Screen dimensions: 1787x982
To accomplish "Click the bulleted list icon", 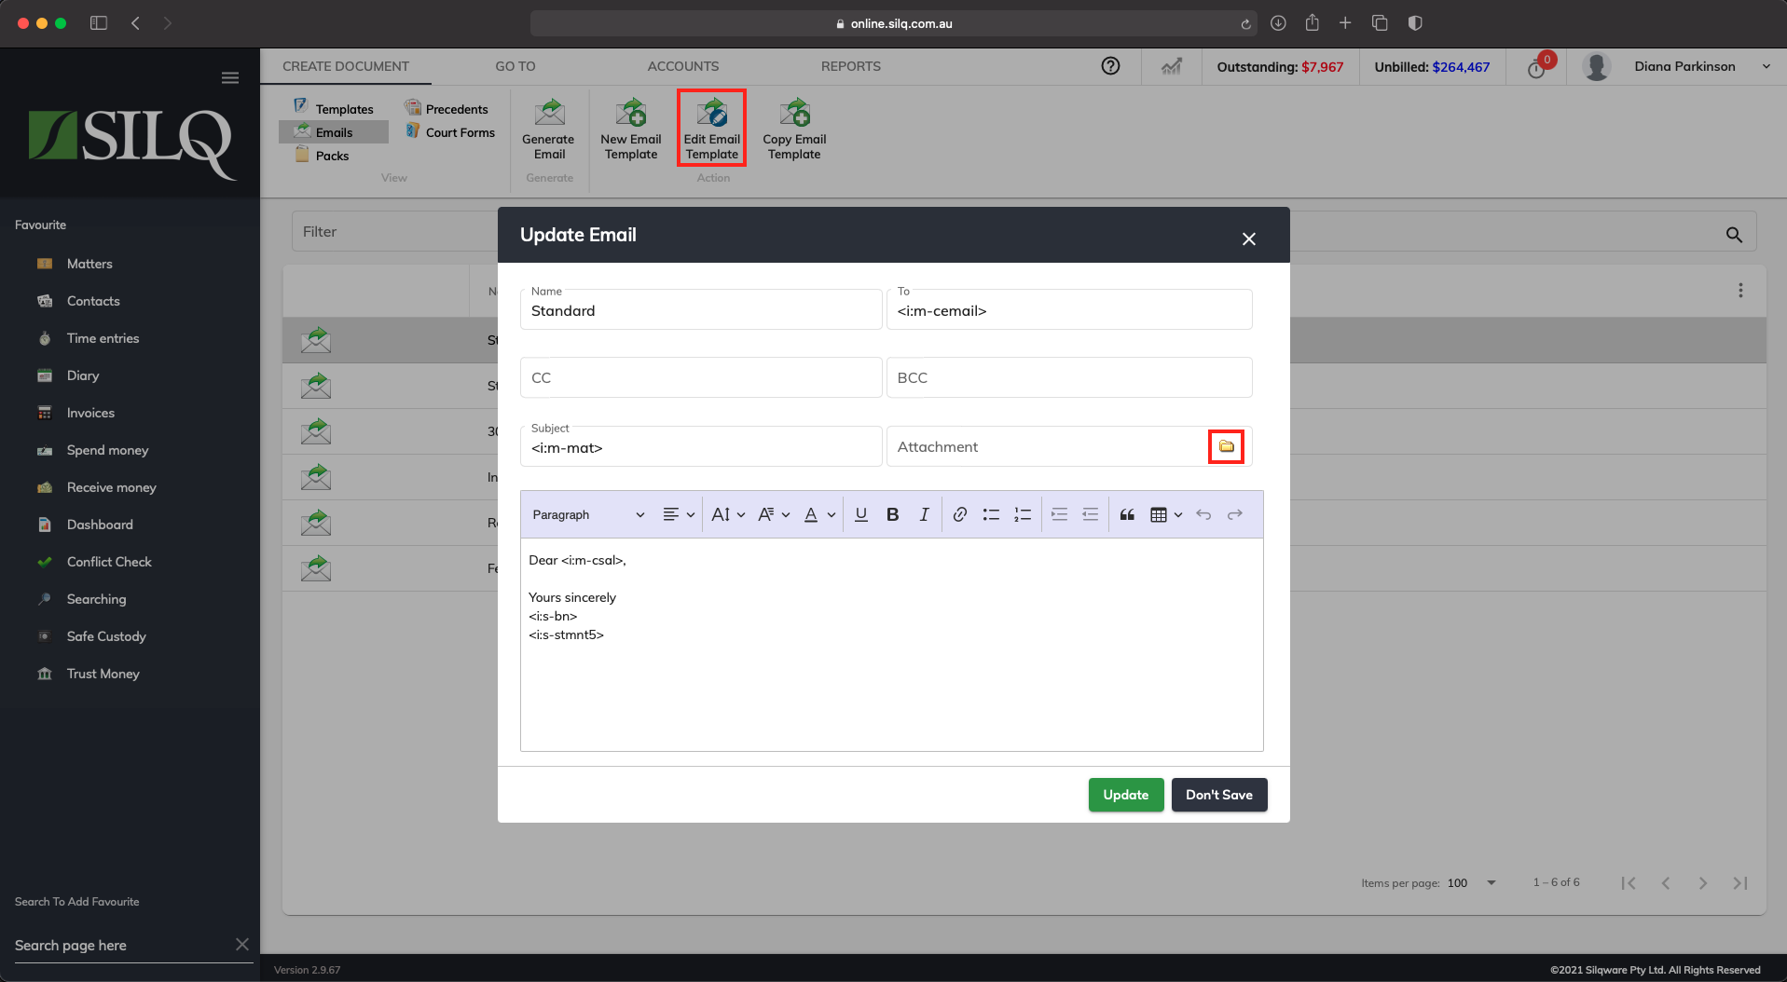I will pos(990,513).
